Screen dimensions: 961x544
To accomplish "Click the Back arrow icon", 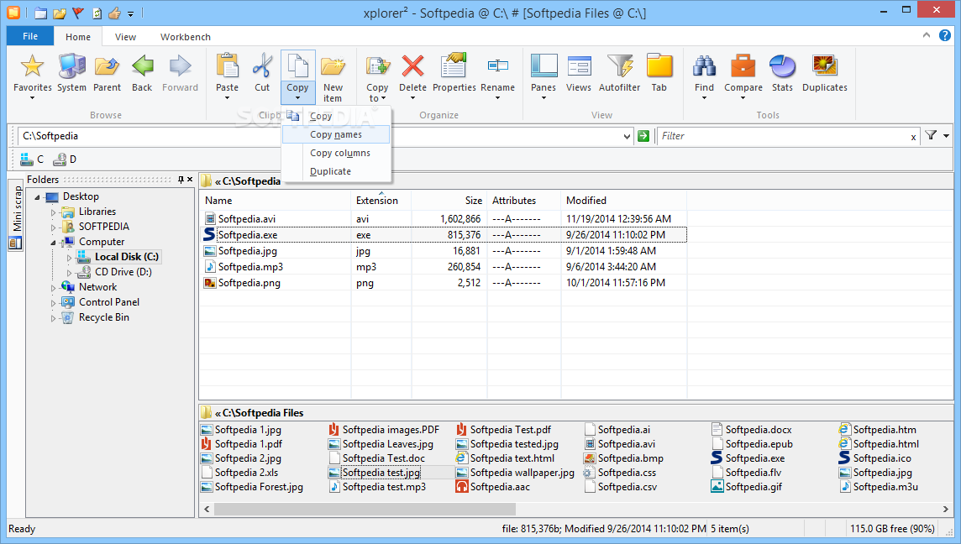I will [x=142, y=66].
